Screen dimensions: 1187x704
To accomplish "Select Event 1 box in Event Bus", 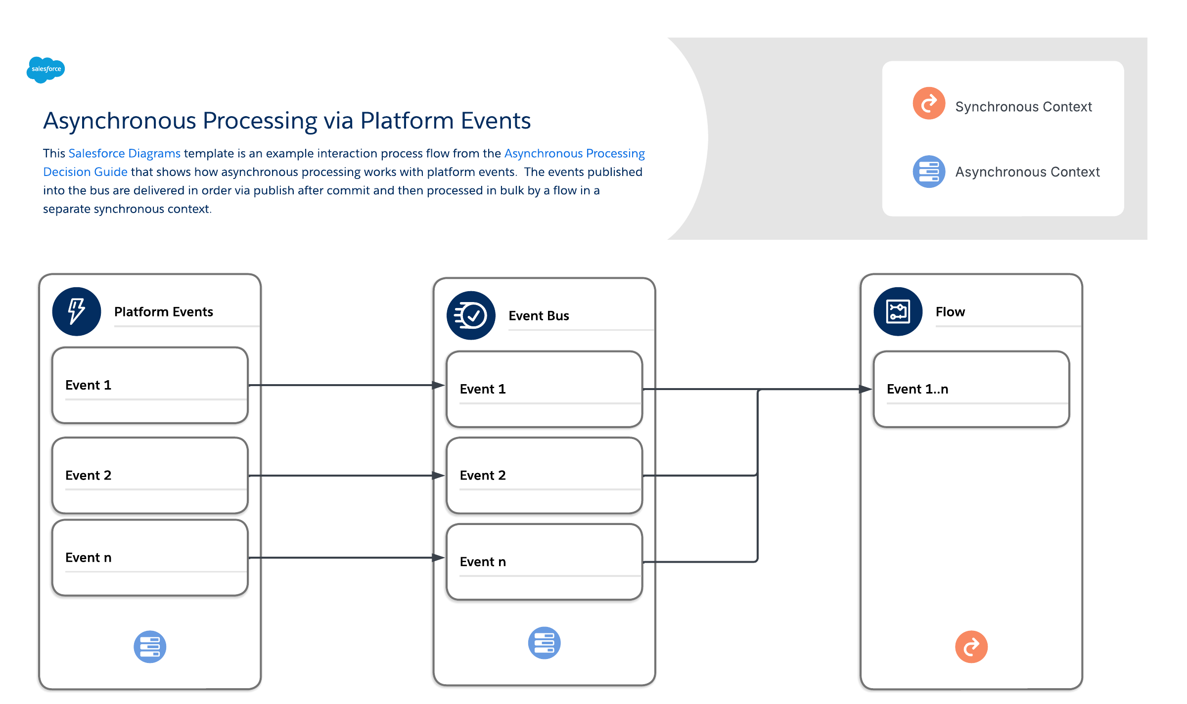I will pos(544,389).
